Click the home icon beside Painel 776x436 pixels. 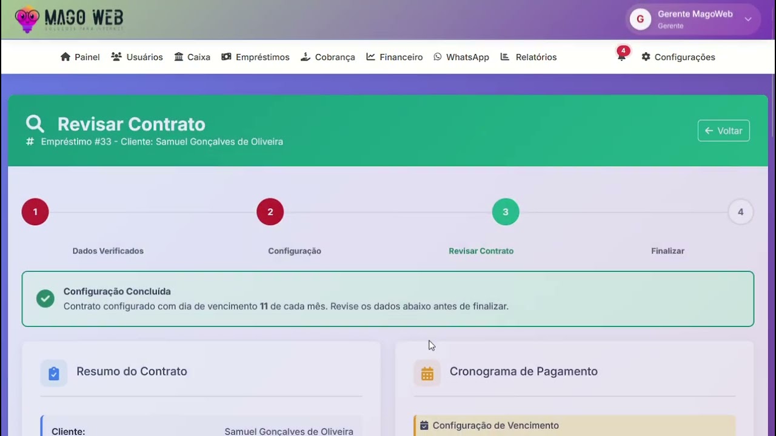pyautogui.click(x=65, y=57)
